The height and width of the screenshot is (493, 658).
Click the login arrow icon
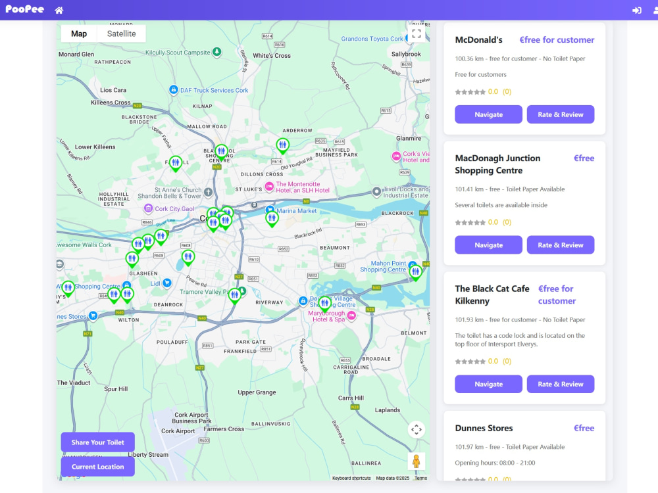tap(636, 10)
